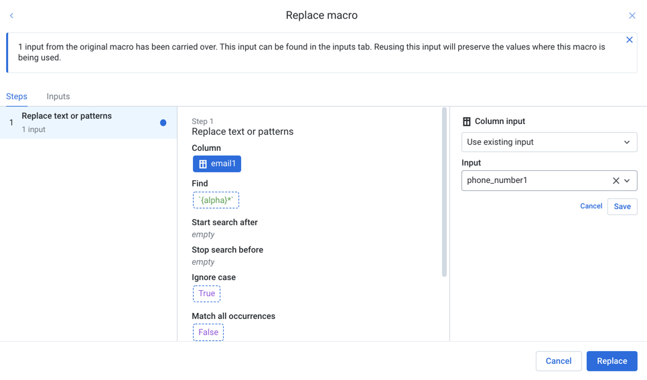
Task: Cancel the column input edit
Action: pyautogui.click(x=591, y=206)
